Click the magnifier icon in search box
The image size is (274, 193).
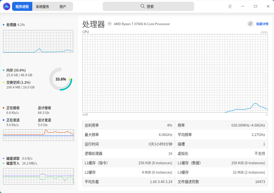(142, 6)
